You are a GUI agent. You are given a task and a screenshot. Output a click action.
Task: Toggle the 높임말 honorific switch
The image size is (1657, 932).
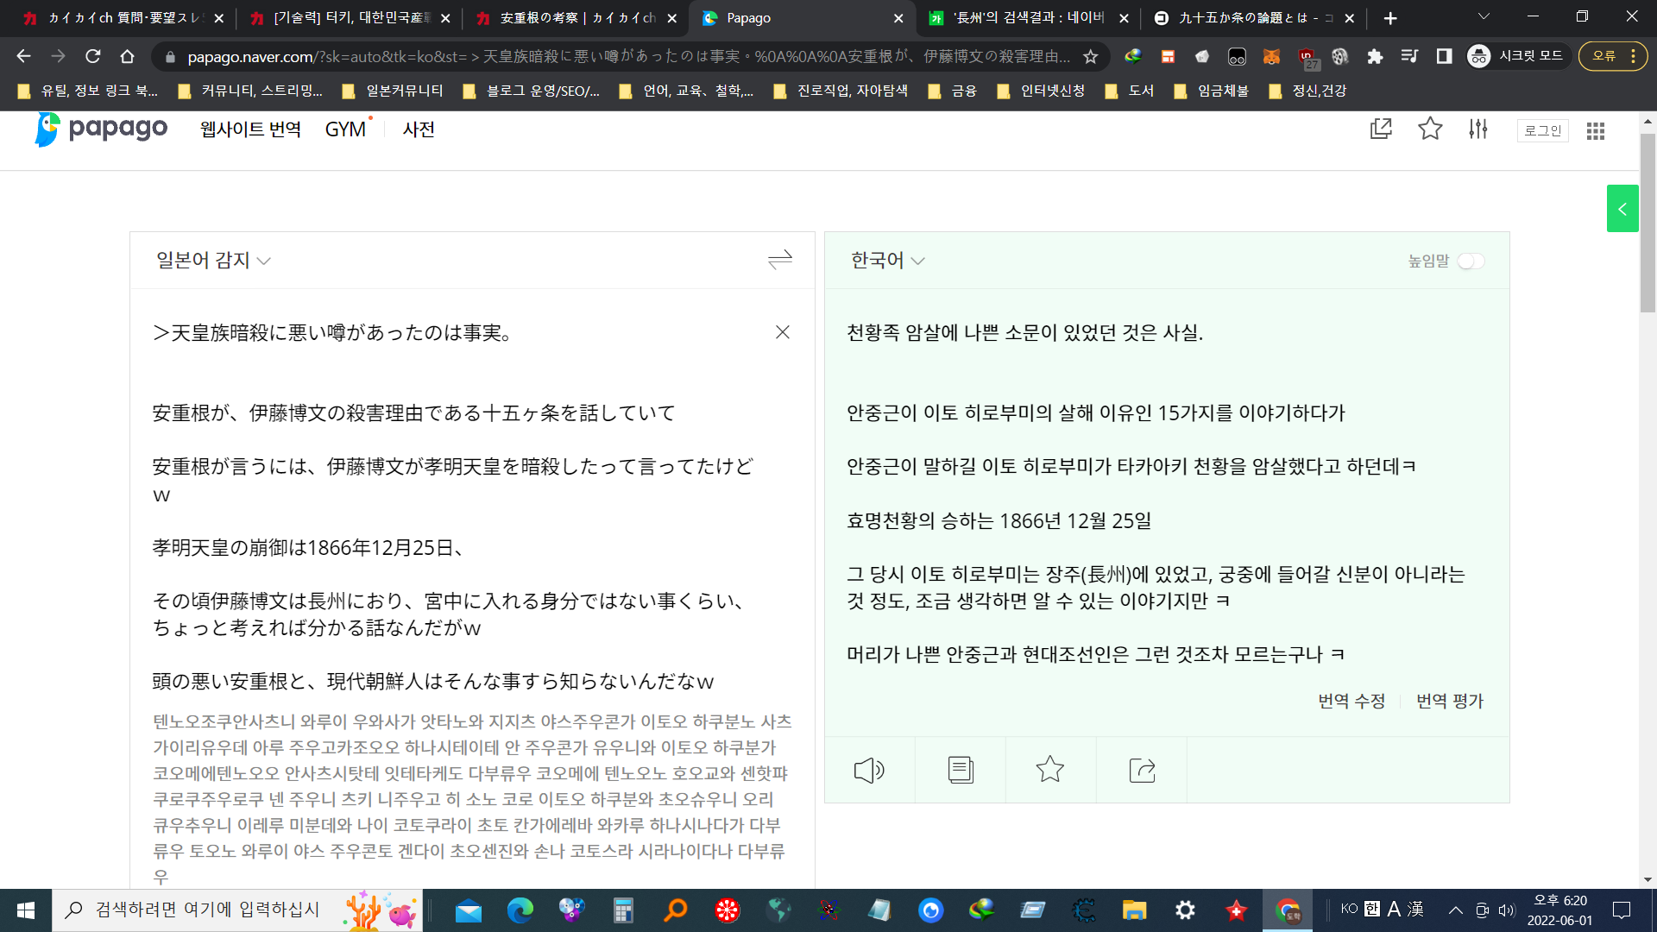click(x=1471, y=261)
